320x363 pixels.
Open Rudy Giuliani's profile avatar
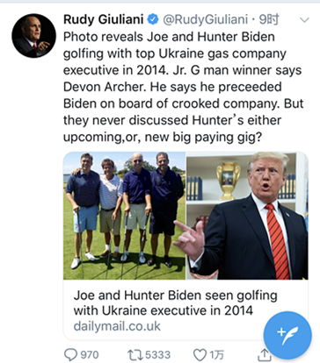coord(33,35)
